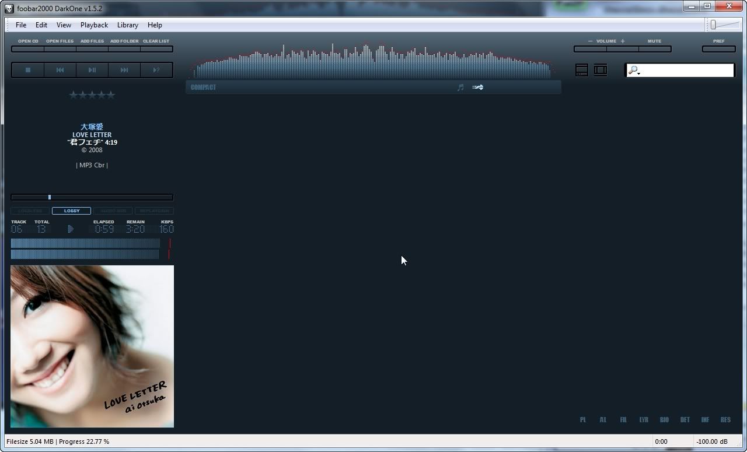Set the five-star rating for this track
This screenshot has width=747, height=452.
tap(111, 95)
